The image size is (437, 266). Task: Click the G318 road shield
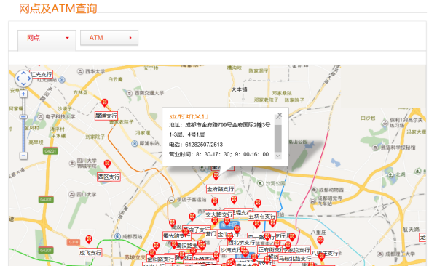[x=74, y=242]
